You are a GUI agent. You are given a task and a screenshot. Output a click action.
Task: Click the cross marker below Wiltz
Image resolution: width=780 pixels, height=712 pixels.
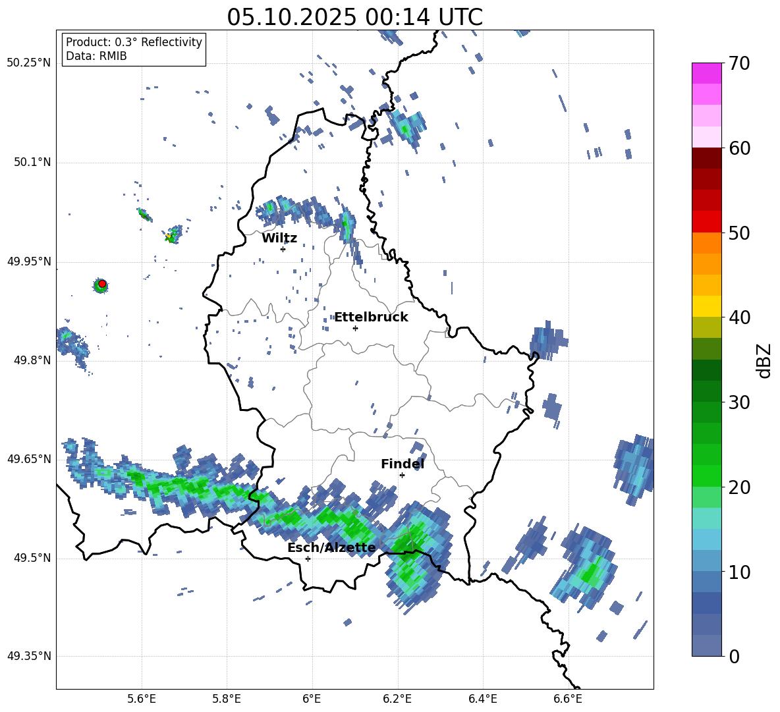point(283,249)
